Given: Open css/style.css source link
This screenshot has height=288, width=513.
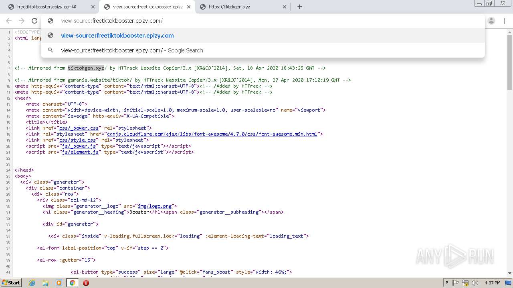Looking at the screenshot, I should point(77,140).
